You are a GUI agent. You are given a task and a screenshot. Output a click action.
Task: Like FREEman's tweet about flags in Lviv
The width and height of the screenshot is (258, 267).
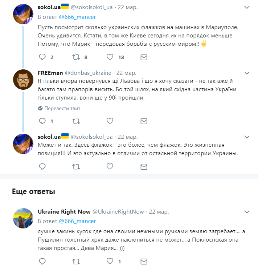[110, 121]
